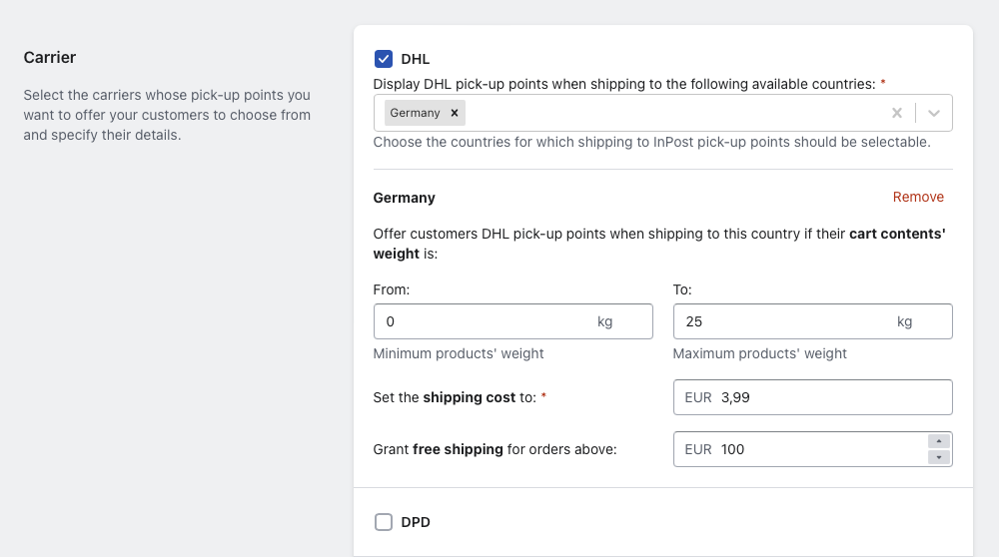This screenshot has height=557, width=999.
Task: Click the Germany chip in country selector
Action: pos(415,113)
